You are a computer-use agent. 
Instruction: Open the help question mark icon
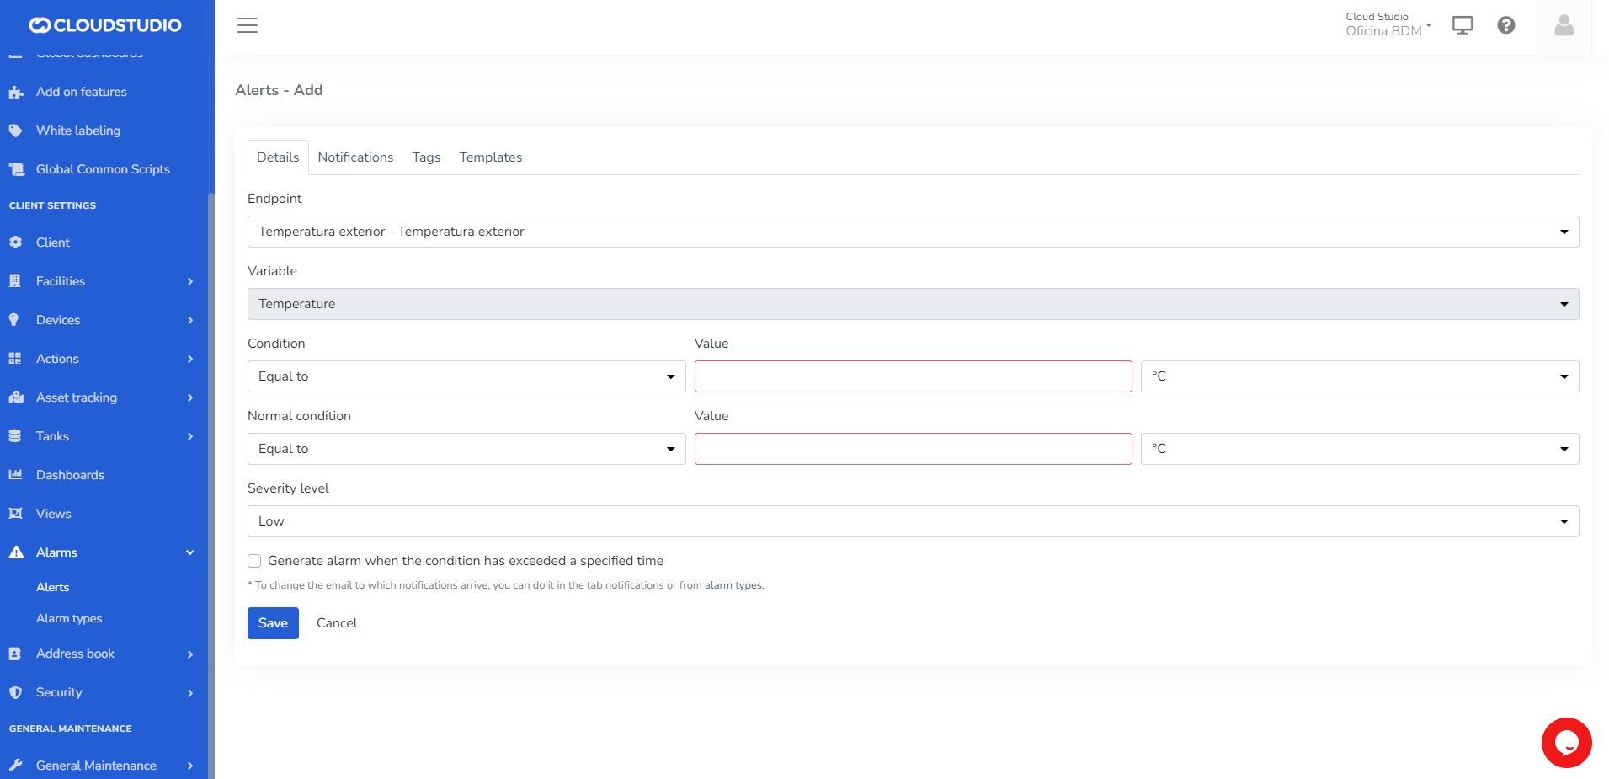click(x=1505, y=25)
